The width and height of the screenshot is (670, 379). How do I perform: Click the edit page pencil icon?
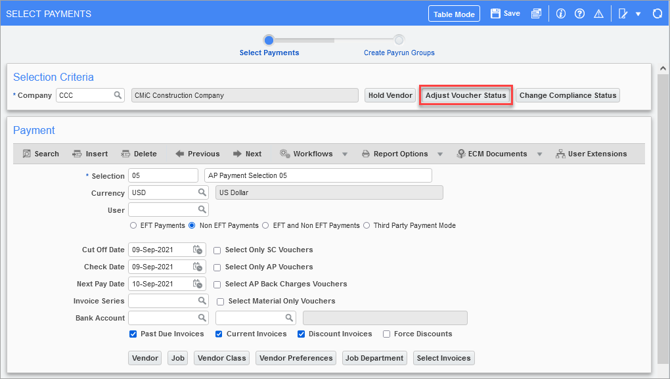[x=623, y=14]
